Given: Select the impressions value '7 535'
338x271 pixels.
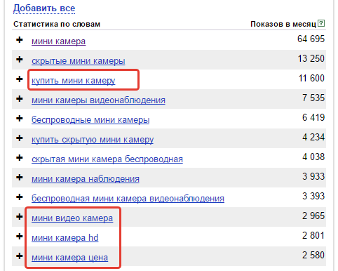Looking at the screenshot, I should pyautogui.click(x=313, y=98).
